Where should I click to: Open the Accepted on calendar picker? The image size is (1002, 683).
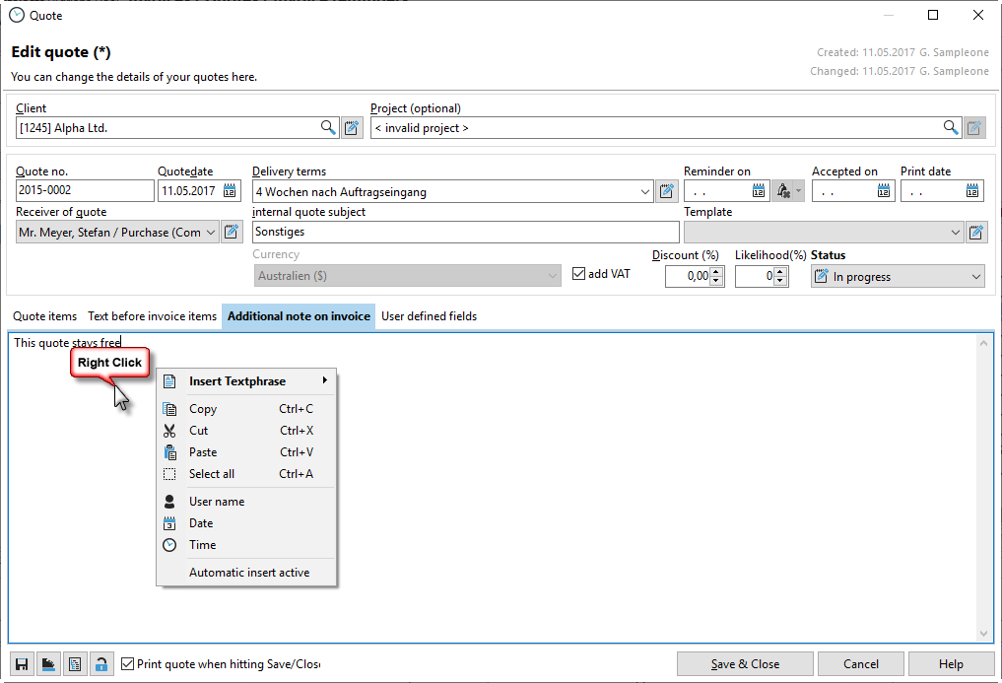(884, 191)
